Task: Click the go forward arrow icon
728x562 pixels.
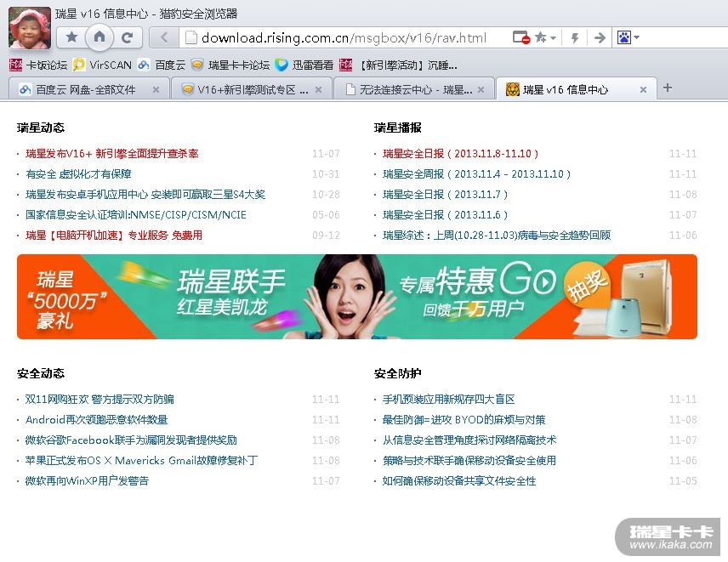Action: click(600, 37)
